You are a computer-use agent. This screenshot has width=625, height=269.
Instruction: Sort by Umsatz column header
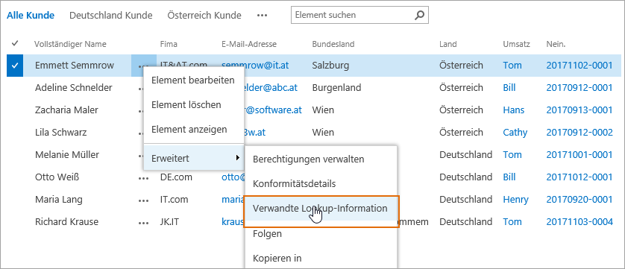point(517,44)
